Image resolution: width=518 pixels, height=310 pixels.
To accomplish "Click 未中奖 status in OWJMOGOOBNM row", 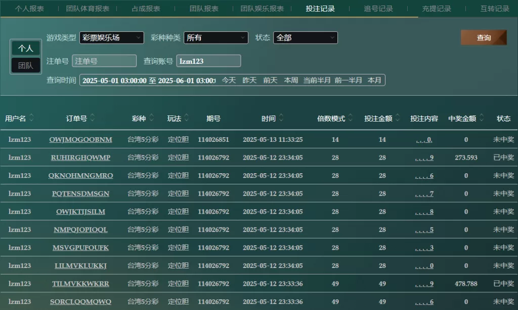I will tap(503, 140).
